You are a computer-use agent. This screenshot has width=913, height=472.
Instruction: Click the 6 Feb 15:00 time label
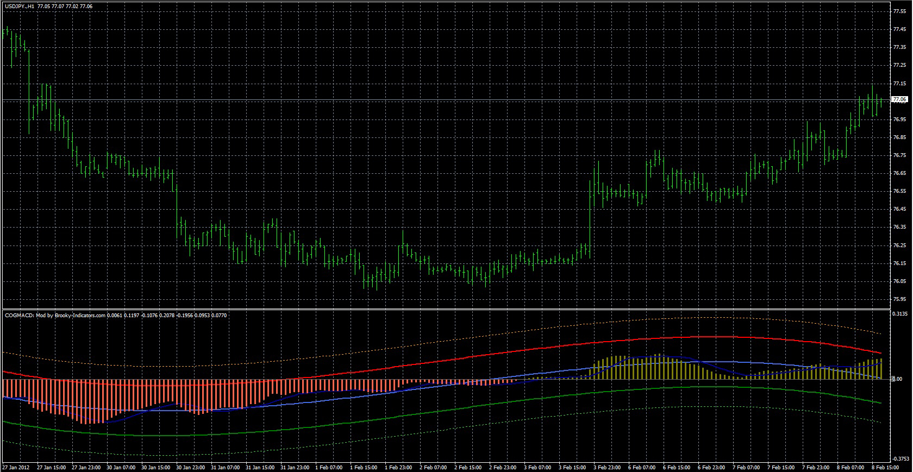pyautogui.click(x=676, y=467)
